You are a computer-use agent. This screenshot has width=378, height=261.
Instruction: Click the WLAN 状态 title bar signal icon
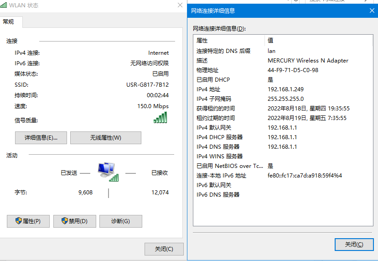pyautogui.click(x=4, y=5)
